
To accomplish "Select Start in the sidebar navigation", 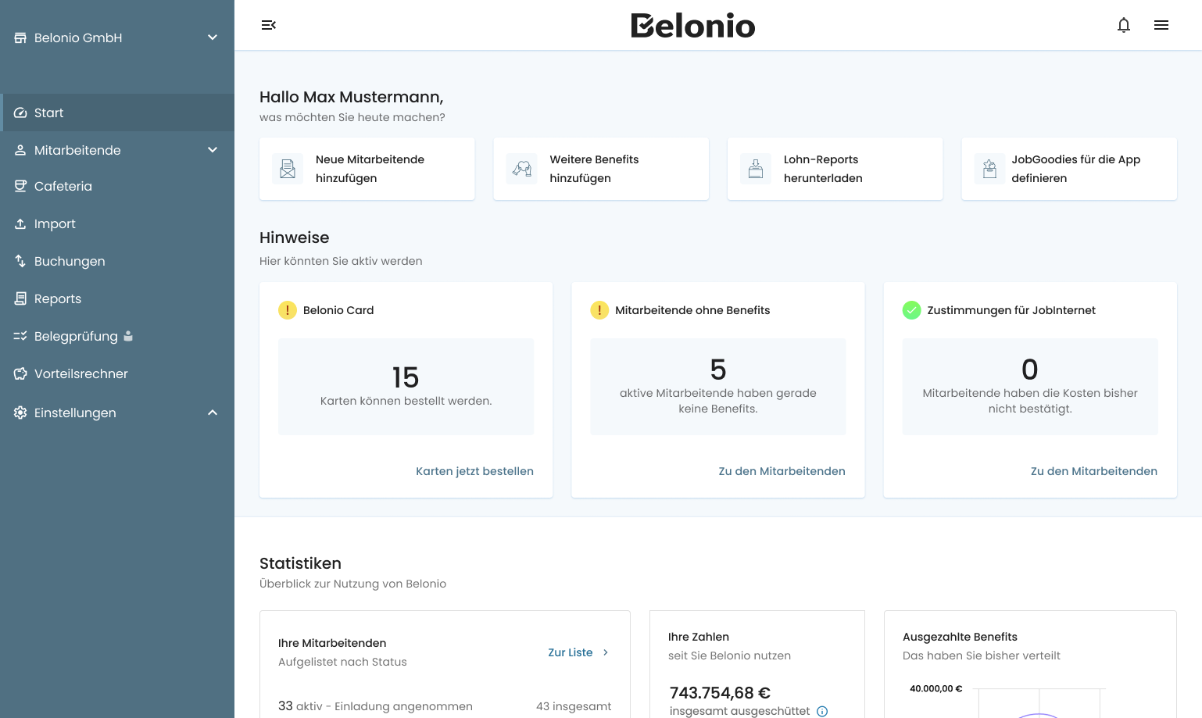I will click(48, 113).
